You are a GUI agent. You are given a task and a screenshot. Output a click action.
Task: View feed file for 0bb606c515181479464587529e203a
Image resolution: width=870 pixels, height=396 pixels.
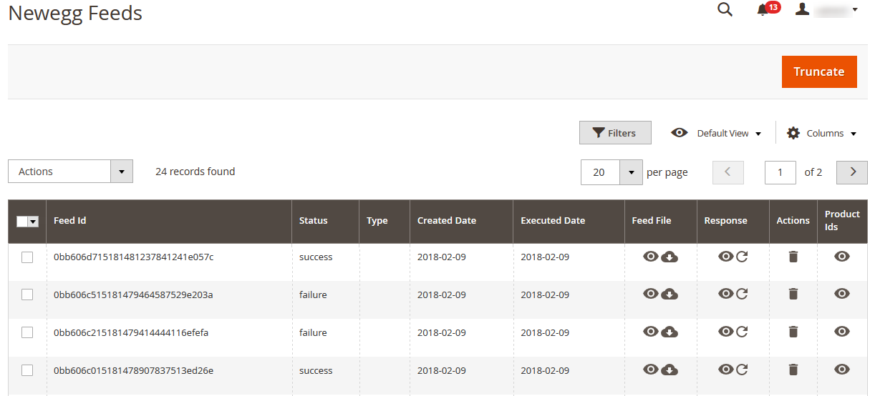[651, 293]
